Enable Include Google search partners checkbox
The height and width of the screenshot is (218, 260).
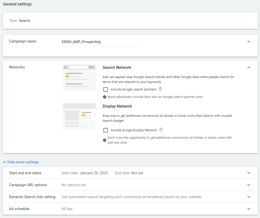tap(106, 89)
